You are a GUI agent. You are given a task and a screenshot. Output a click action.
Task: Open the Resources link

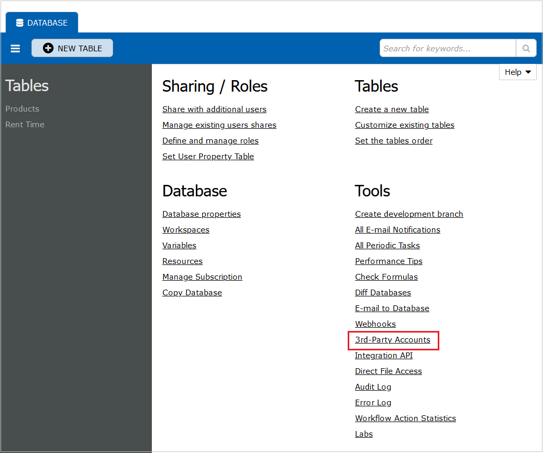click(183, 261)
